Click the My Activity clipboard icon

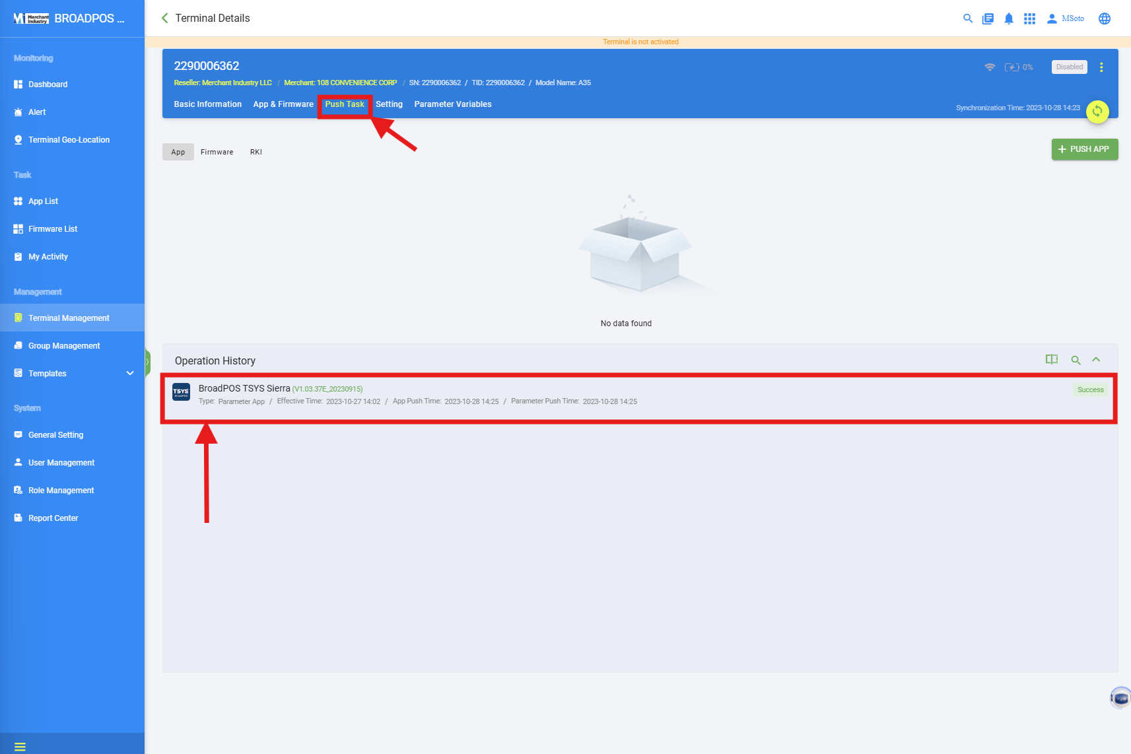18,257
